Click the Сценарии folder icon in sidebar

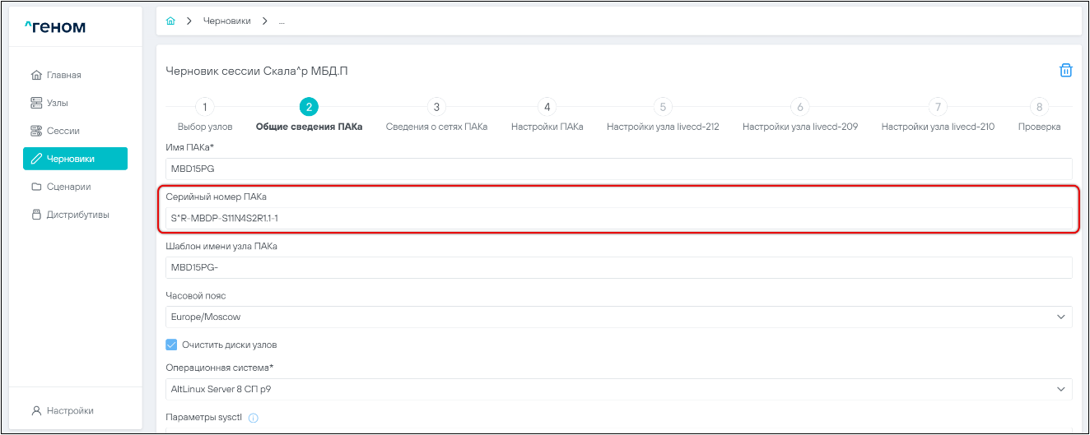click(35, 187)
